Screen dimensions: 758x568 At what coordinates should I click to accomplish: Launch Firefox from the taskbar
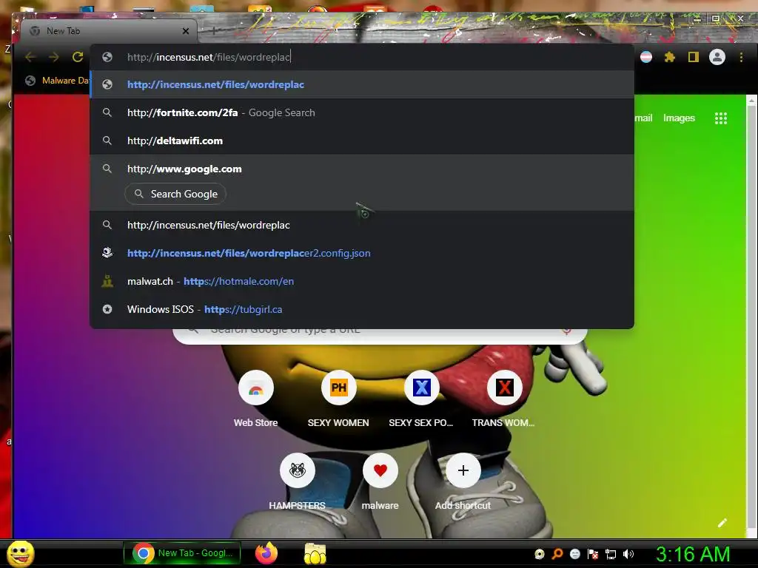click(266, 553)
